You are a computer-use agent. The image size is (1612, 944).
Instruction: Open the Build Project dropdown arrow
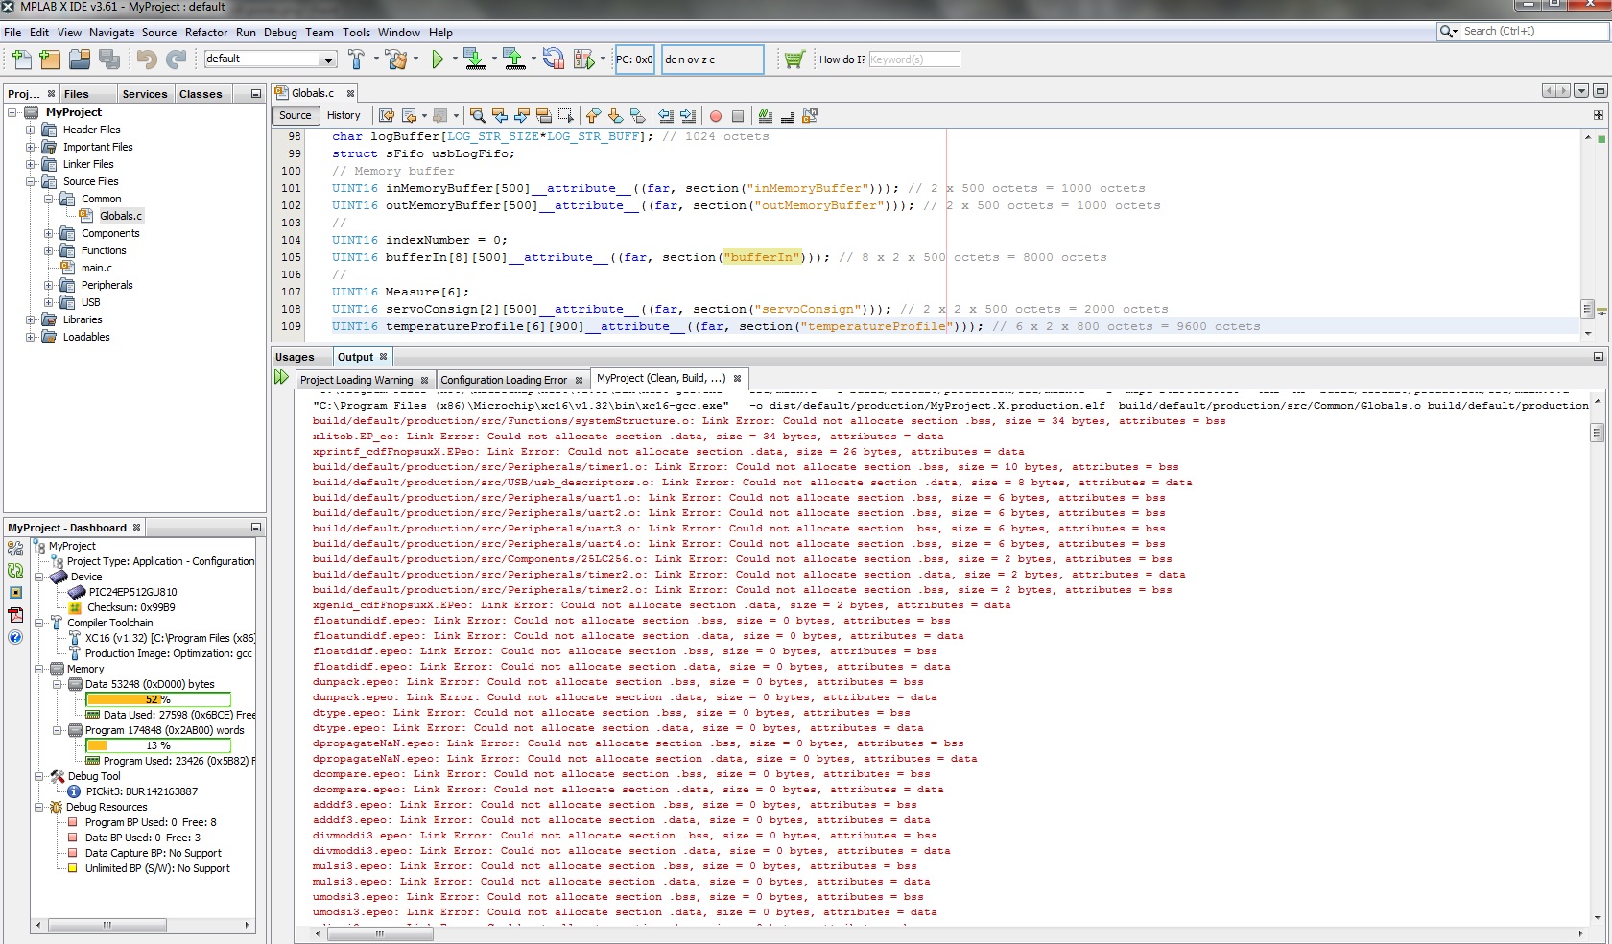click(374, 59)
